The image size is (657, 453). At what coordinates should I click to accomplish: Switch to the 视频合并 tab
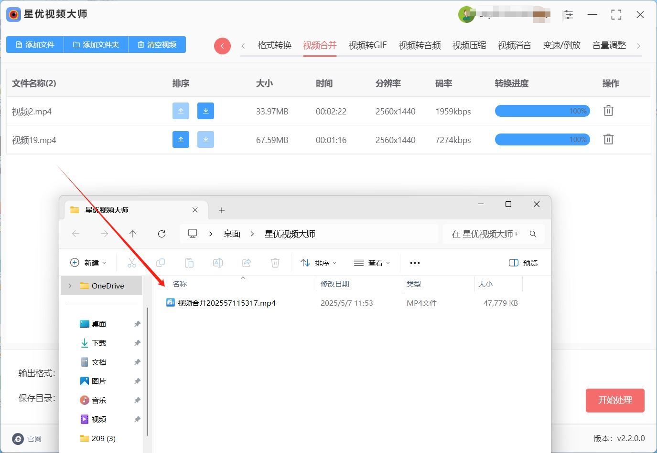point(320,45)
